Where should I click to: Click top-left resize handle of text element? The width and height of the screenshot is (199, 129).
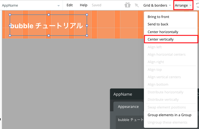click(10, 15)
